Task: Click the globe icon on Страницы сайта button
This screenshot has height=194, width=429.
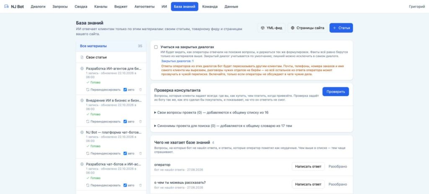Action: [x=292, y=28]
